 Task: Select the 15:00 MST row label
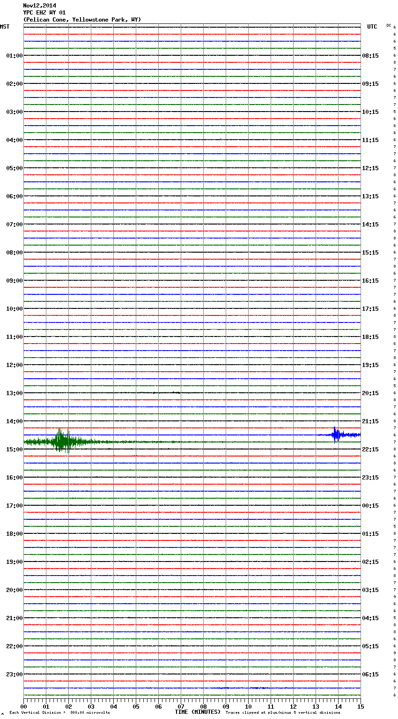15,449
